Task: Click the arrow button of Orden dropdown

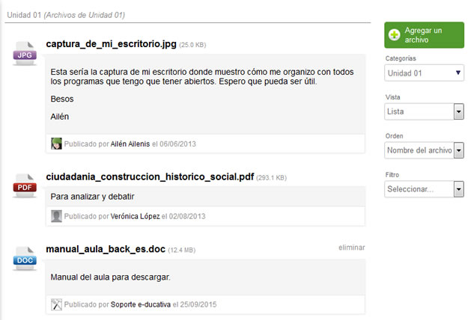Action: [x=459, y=150]
